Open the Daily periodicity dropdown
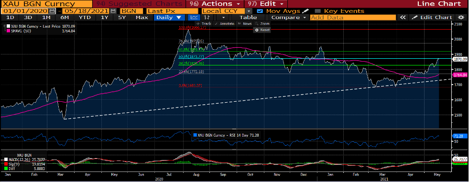Image resolution: width=469 pixels, height=182 pixels. point(169,17)
